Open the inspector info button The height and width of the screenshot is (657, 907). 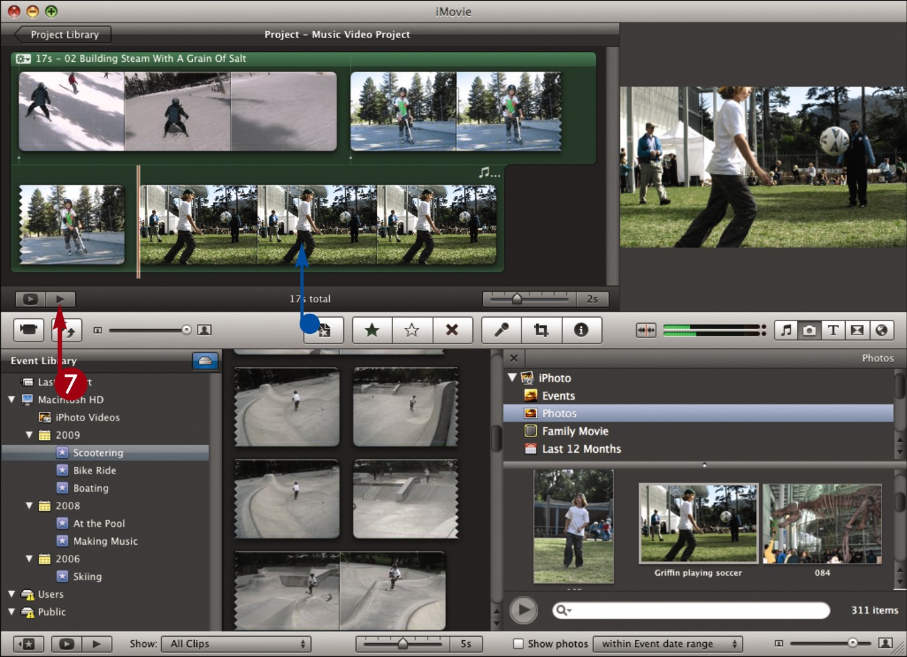click(x=581, y=330)
